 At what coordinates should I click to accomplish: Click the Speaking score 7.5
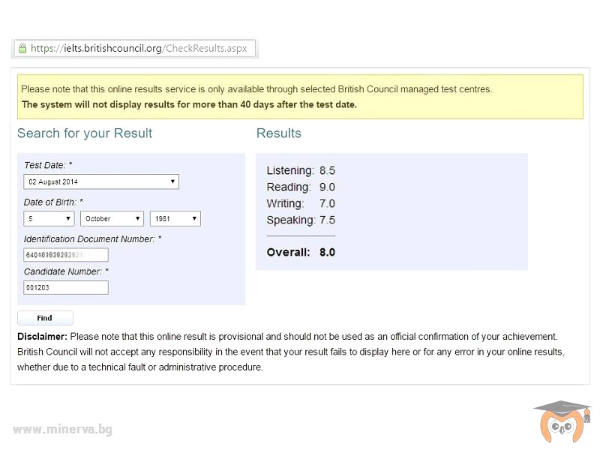pyautogui.click(x=327, y=220)
